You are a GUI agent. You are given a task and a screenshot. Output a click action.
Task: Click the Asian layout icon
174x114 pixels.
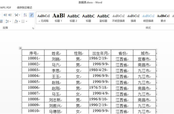click(16, 15)
